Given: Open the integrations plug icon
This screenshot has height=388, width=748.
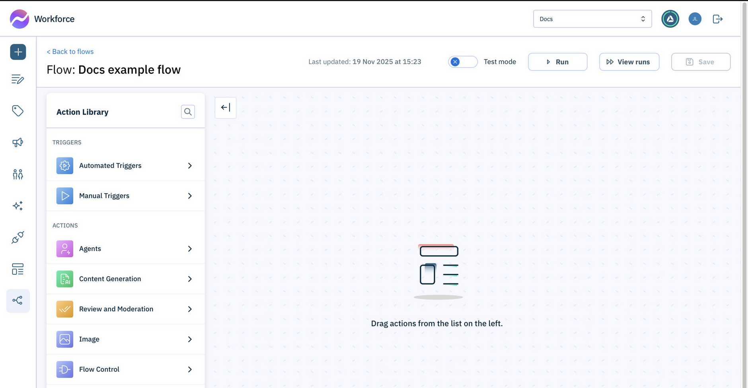Looking at the screenshot, I should tap(18, 237).
